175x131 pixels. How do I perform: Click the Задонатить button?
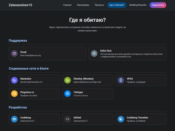click(158, 5)
